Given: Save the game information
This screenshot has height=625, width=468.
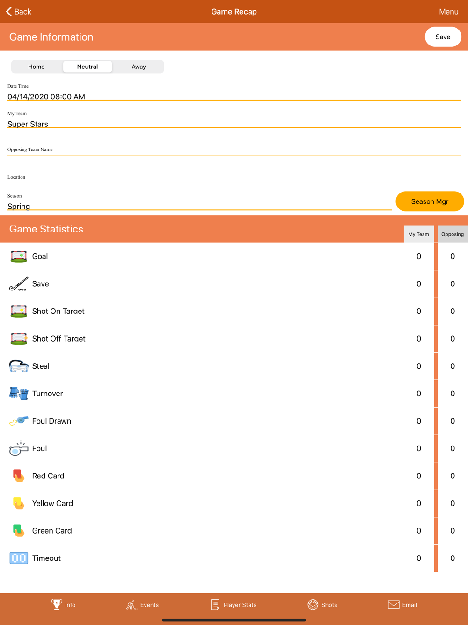Looking at the screenshot, I should (443, 37).
